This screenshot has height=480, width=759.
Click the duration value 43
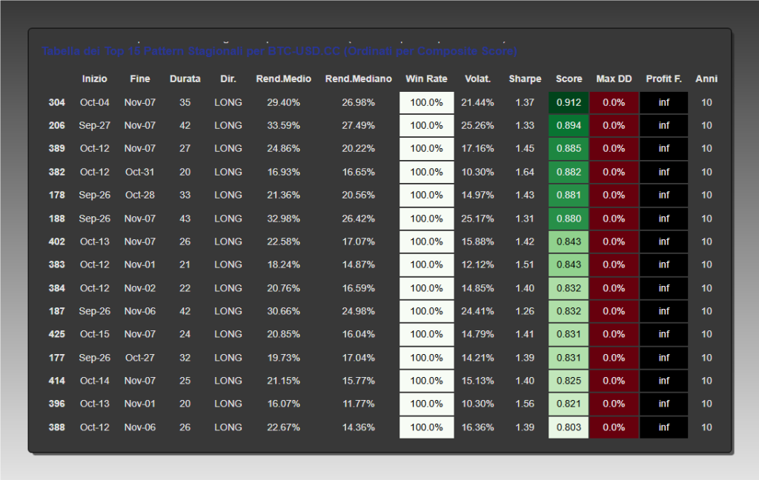coord(185,219)
